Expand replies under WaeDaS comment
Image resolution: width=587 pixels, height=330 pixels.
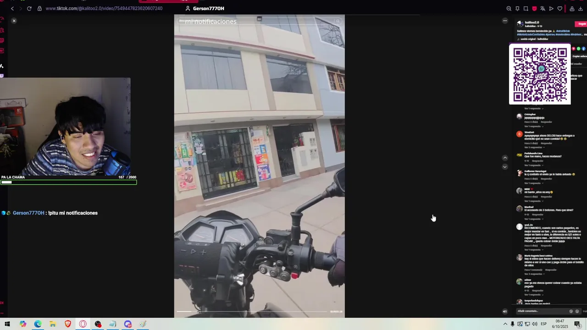(x=534, y=148)
